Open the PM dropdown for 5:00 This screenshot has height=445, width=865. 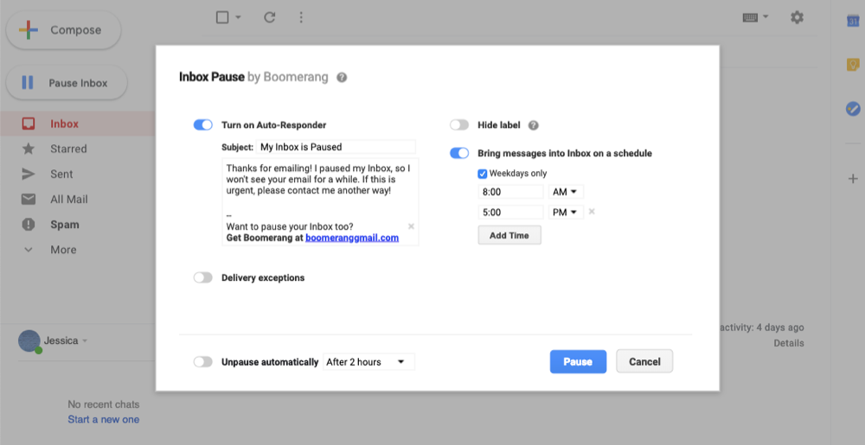point(567,212)
